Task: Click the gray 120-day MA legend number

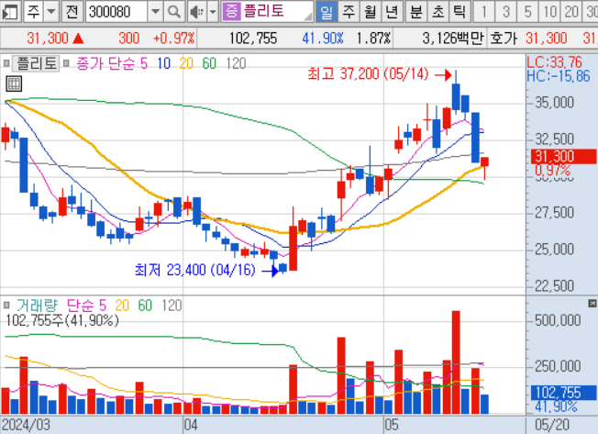Action: (236, 63)
